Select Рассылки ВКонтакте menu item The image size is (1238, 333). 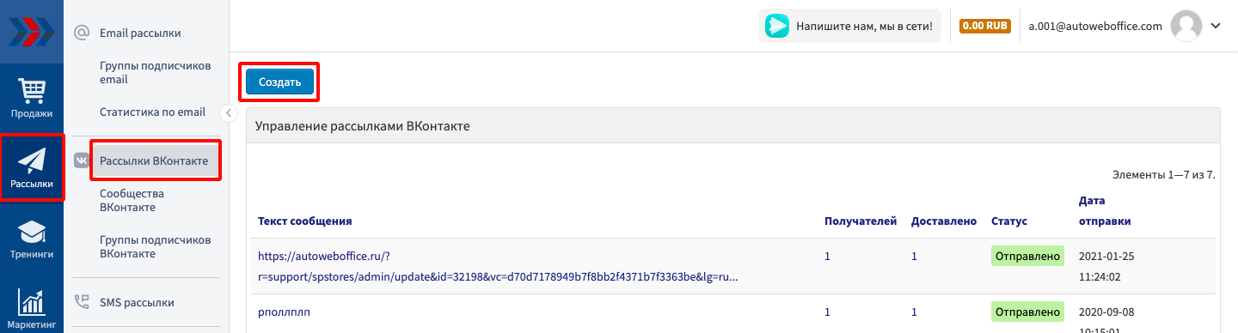[155, 160]
